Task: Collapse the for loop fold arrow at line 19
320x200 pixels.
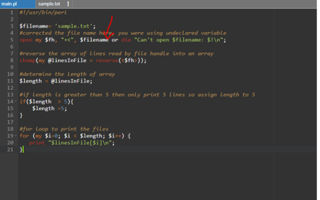Action: pos(15,136)
